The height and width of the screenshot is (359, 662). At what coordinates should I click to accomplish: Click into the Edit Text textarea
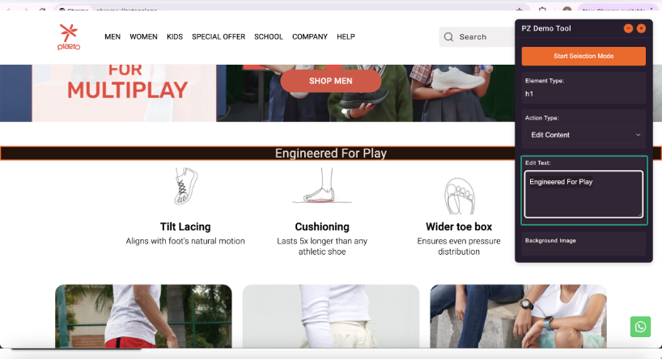point(583,194)
